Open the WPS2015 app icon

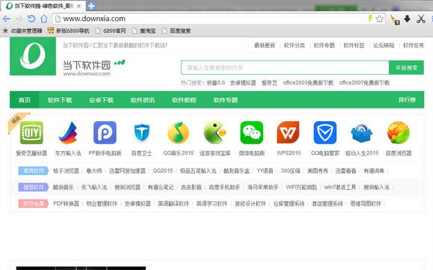pyautogui.click(x=288, y=132)
